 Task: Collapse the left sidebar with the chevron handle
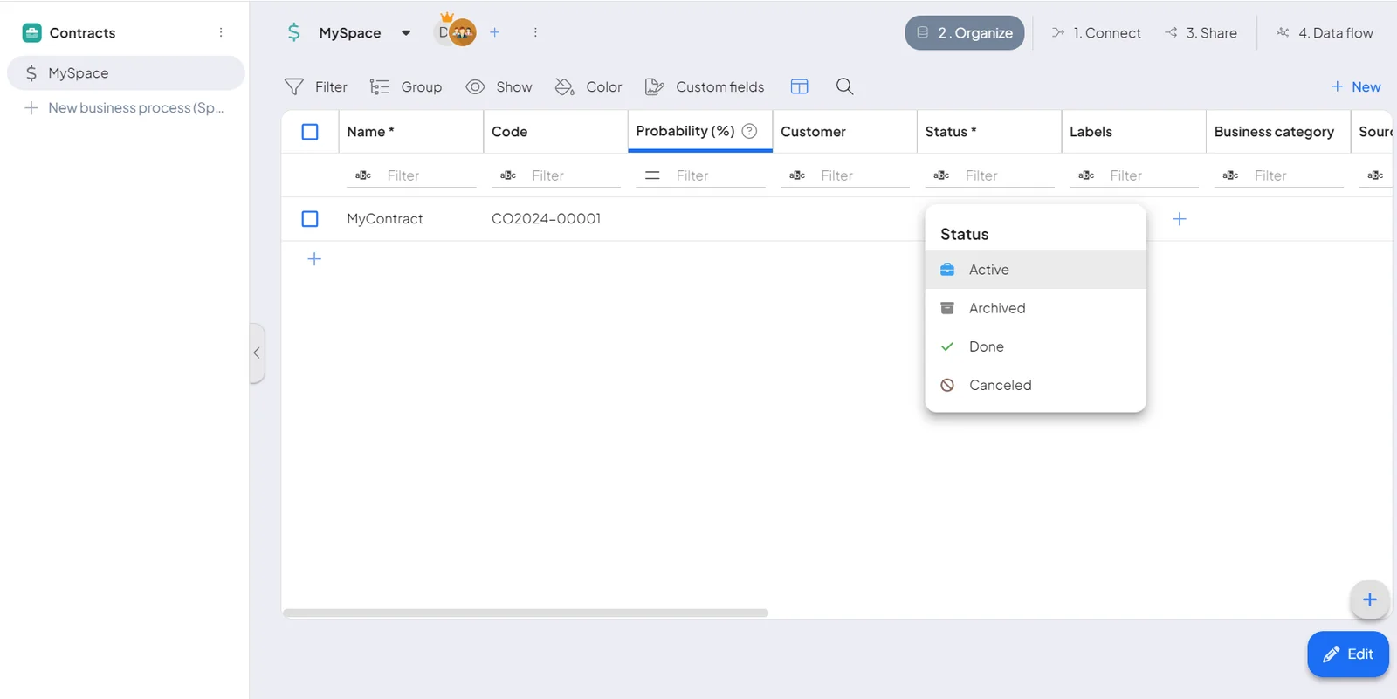point(257,353)
